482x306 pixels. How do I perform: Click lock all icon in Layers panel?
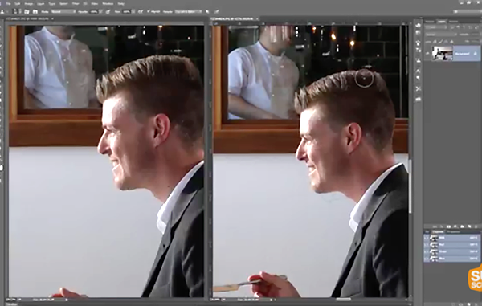tap(451, 42)
